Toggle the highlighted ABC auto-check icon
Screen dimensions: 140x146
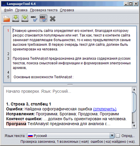(43, 19)
